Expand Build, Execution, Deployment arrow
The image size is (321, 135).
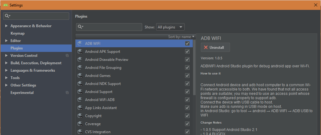pyautogui.click(x=6, y=63)
